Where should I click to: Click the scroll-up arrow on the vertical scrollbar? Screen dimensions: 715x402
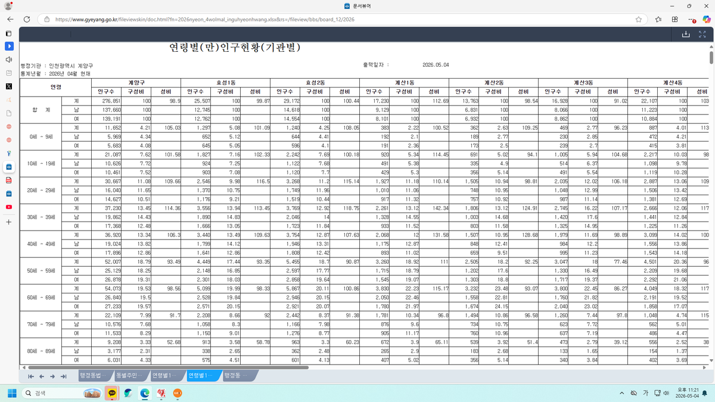(711, 47)
